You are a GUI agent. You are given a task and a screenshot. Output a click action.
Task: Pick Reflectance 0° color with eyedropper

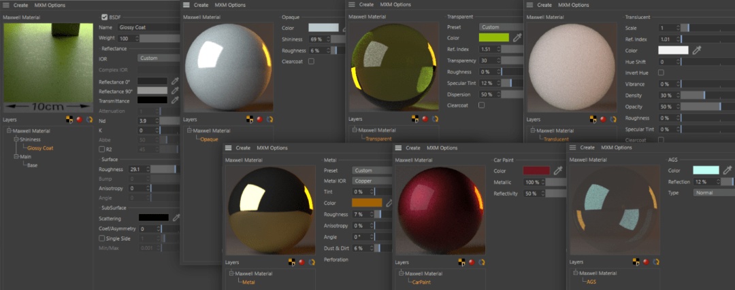[175, 81]
